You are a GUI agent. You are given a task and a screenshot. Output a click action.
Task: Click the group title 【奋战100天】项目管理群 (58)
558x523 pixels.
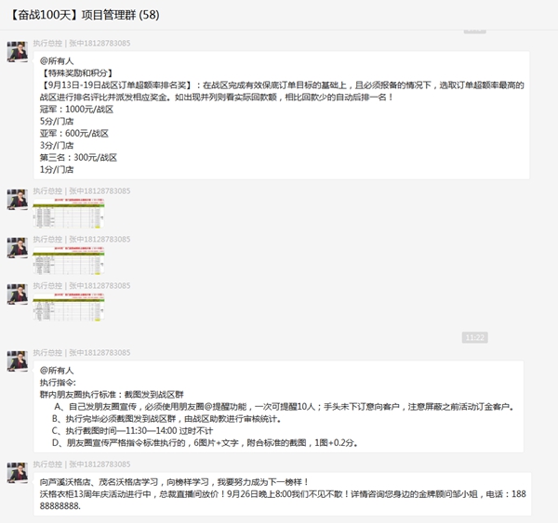click(x=85, y=15)
